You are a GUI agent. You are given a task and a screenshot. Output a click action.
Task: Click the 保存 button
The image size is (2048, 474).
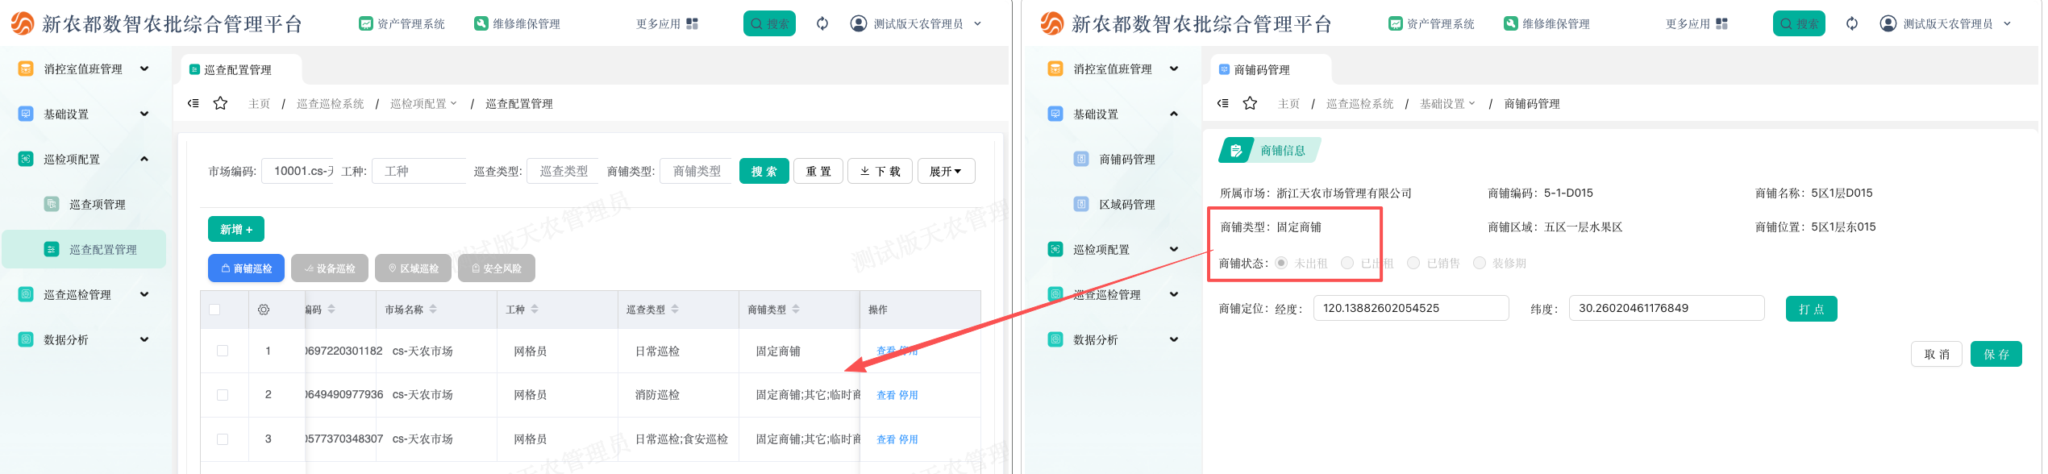(1996, 354)
